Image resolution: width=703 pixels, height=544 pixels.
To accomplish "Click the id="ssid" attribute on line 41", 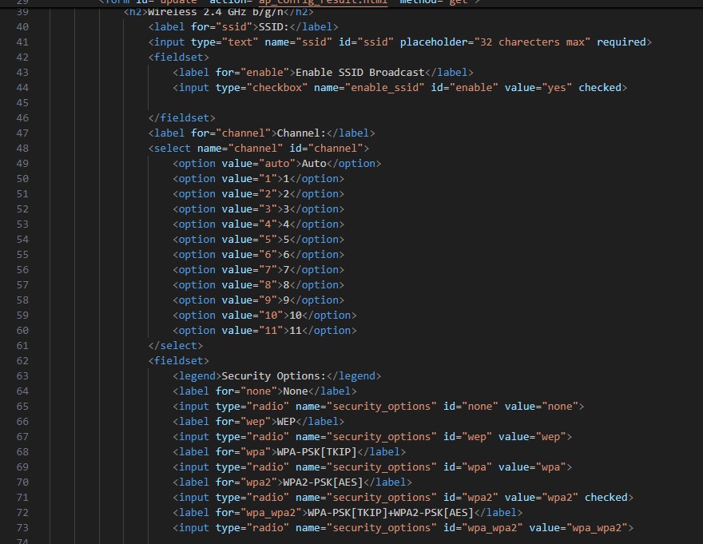I will 366,42.
